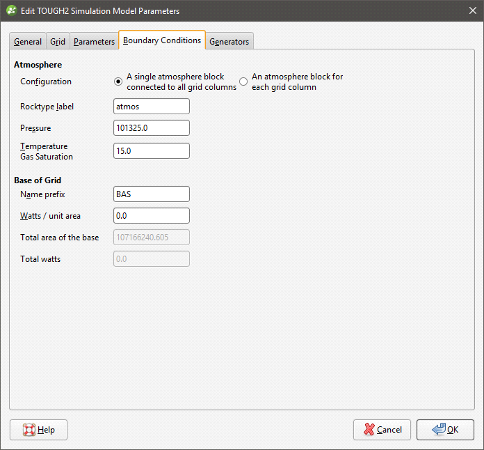Click the Configuration label
This screenshot has width=484, height=450.
pyautogui.click(x=46, y=82)
